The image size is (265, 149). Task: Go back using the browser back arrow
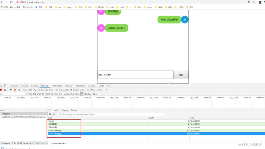tap(2, 2)
